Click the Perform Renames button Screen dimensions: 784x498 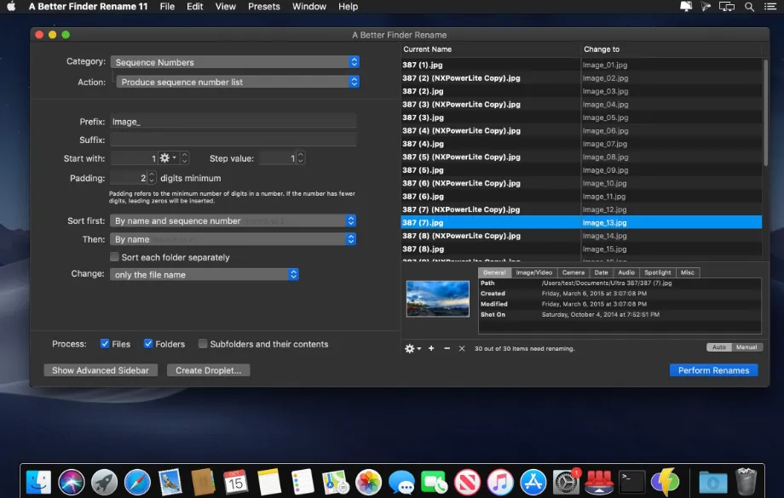[713, 370]
